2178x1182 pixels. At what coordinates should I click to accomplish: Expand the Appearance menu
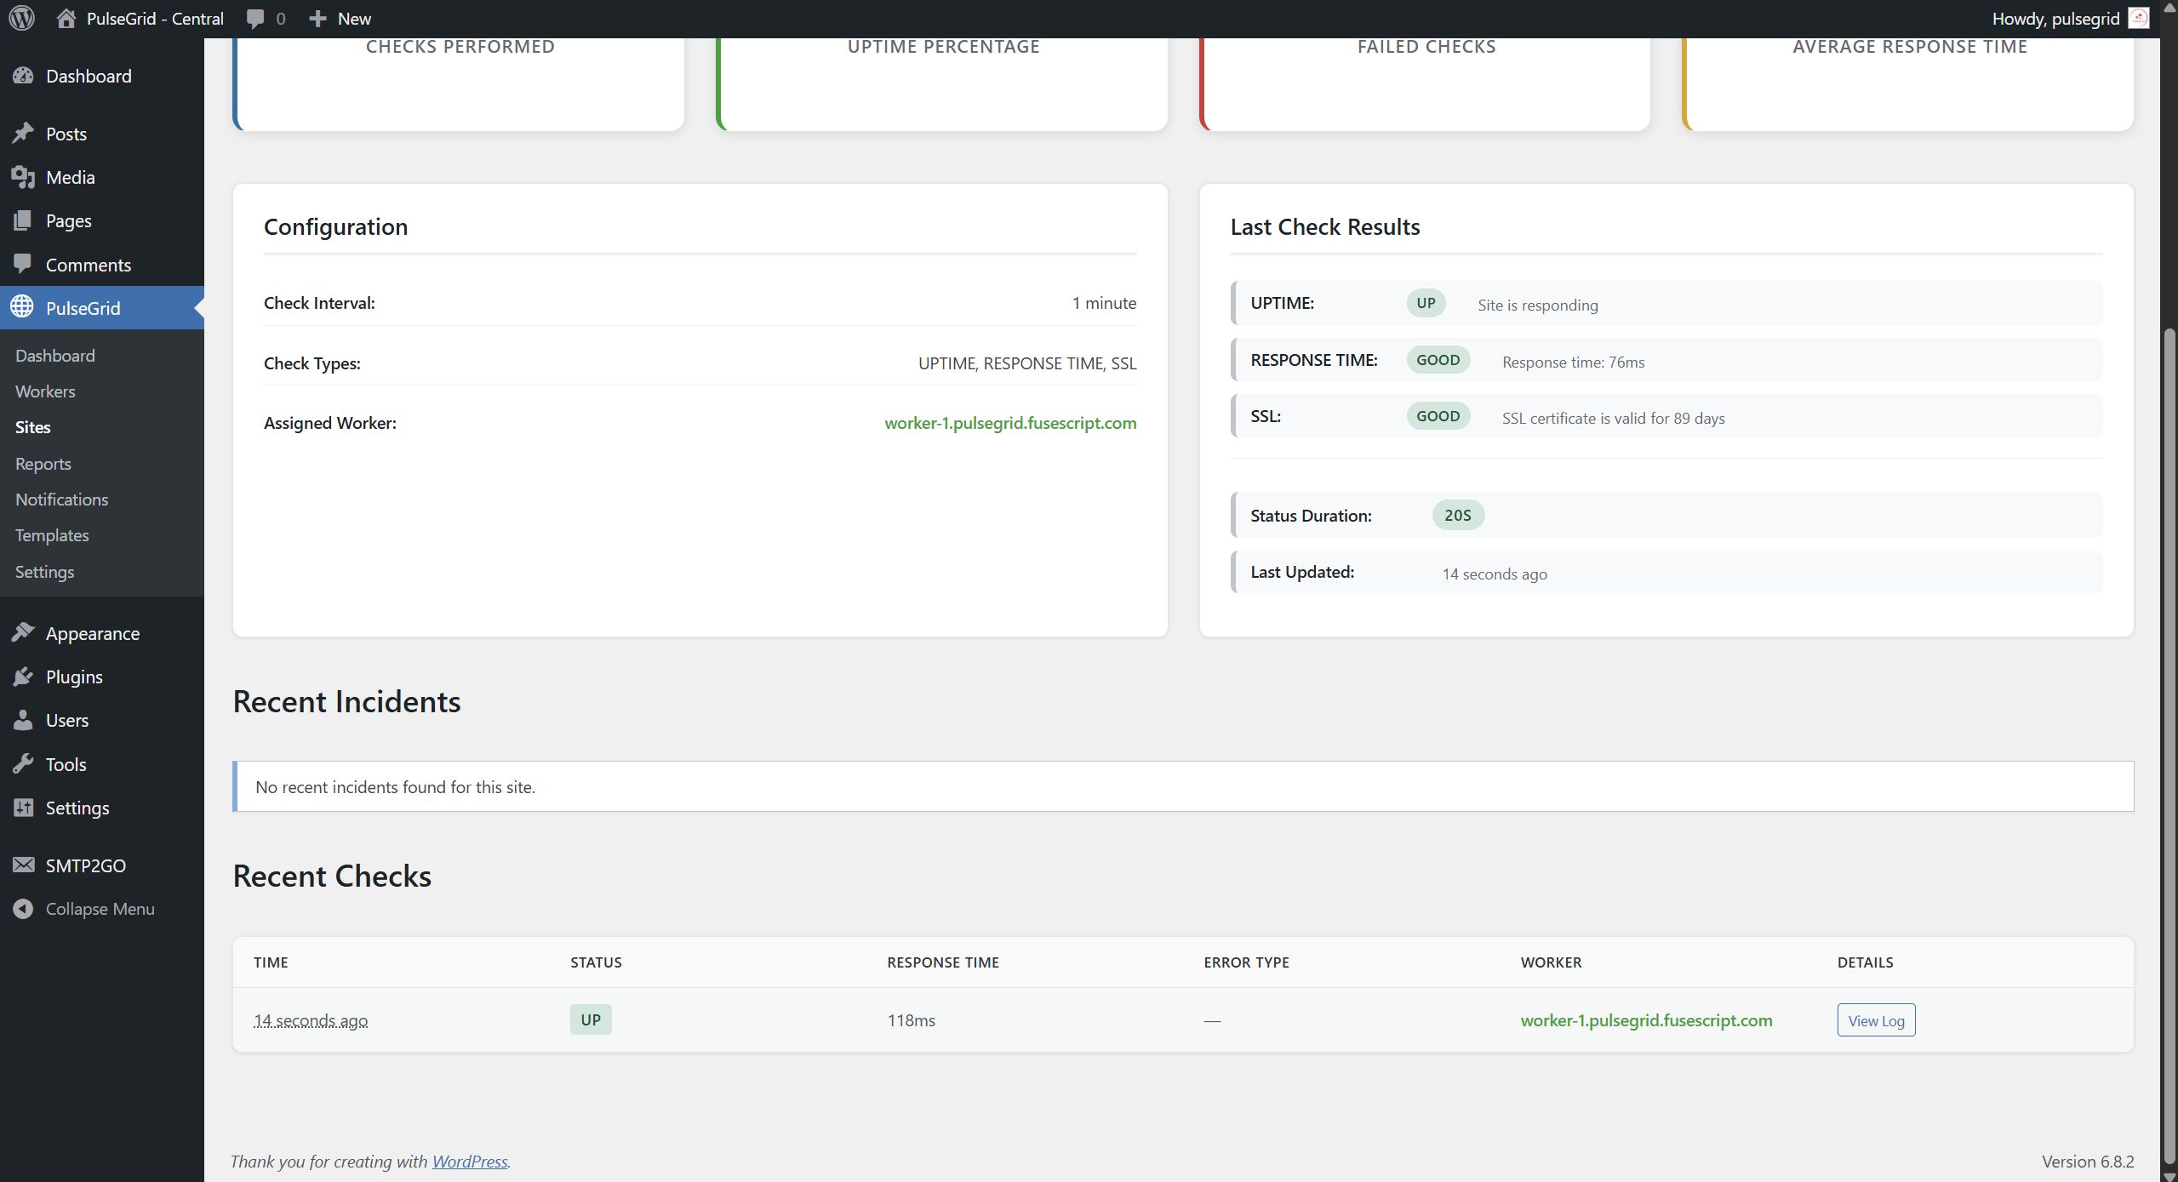92,633
